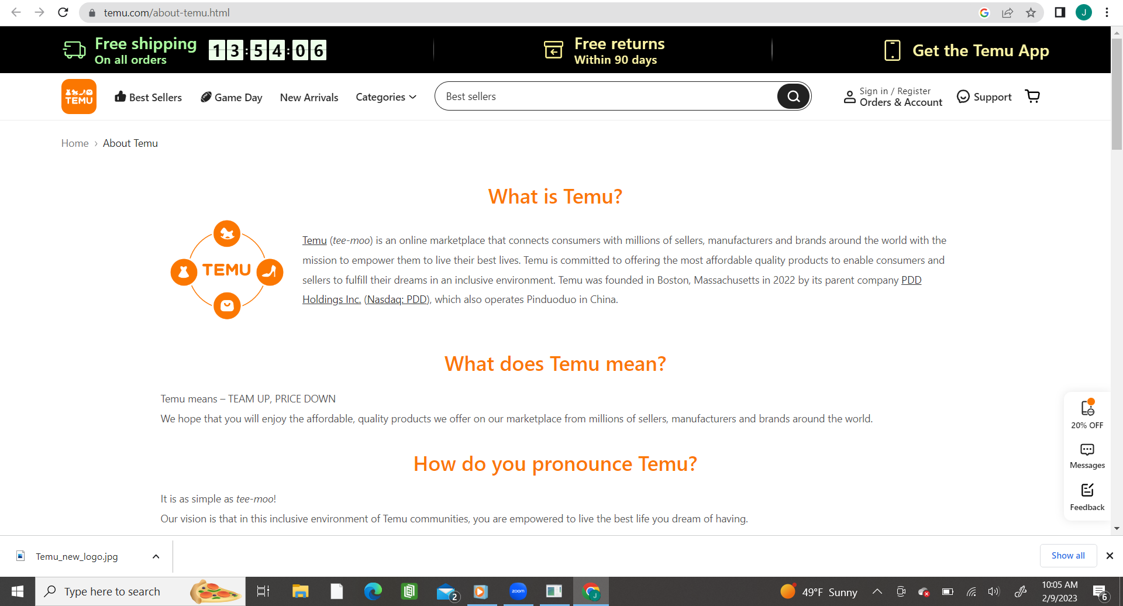Open the Chrome three-dot menu

1107,12
